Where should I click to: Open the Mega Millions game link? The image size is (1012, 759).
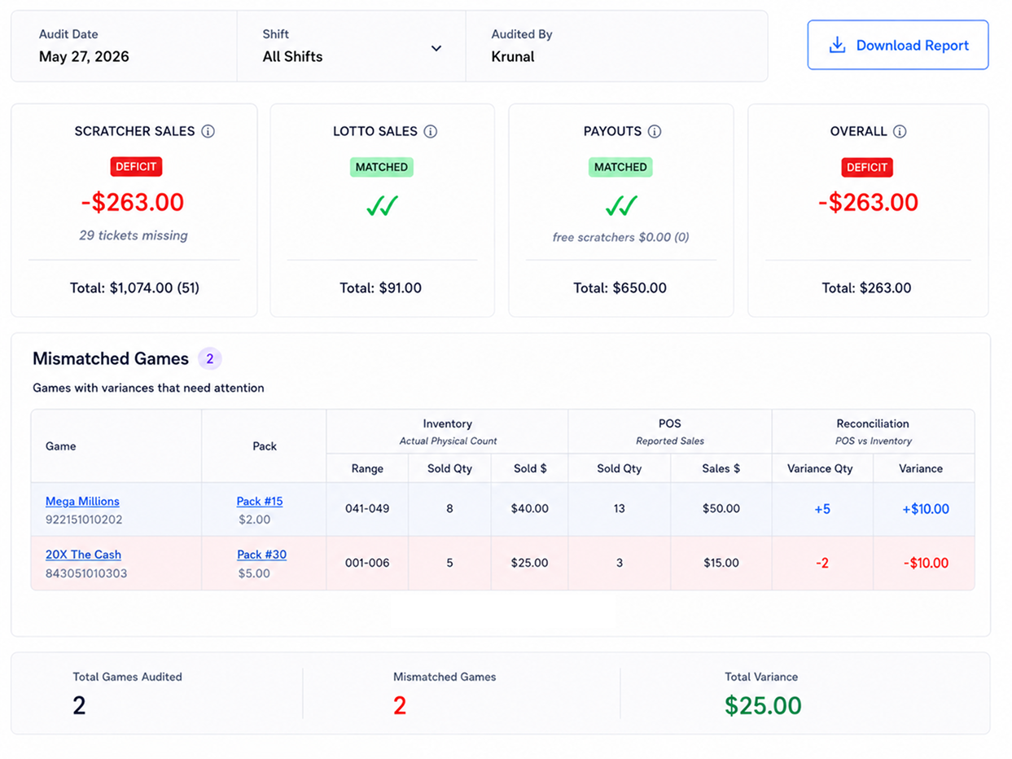coord(82,501)
